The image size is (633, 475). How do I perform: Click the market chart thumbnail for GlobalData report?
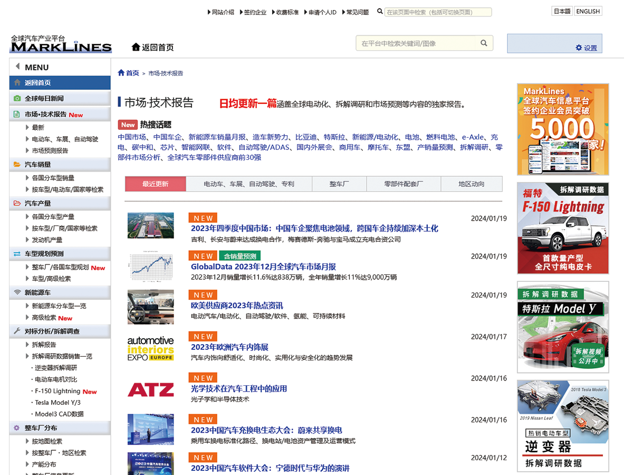150,267
